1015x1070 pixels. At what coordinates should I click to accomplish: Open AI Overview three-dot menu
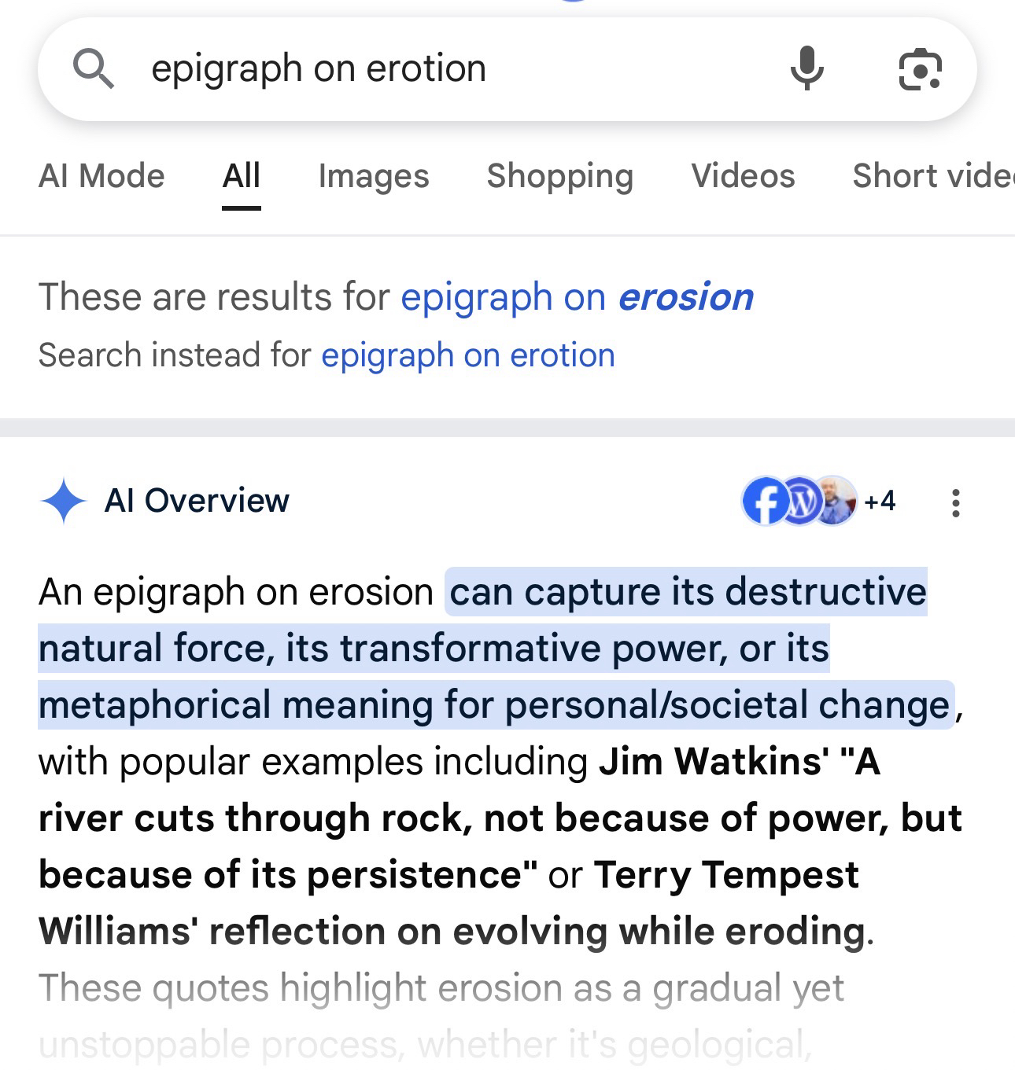pos(955,502)
